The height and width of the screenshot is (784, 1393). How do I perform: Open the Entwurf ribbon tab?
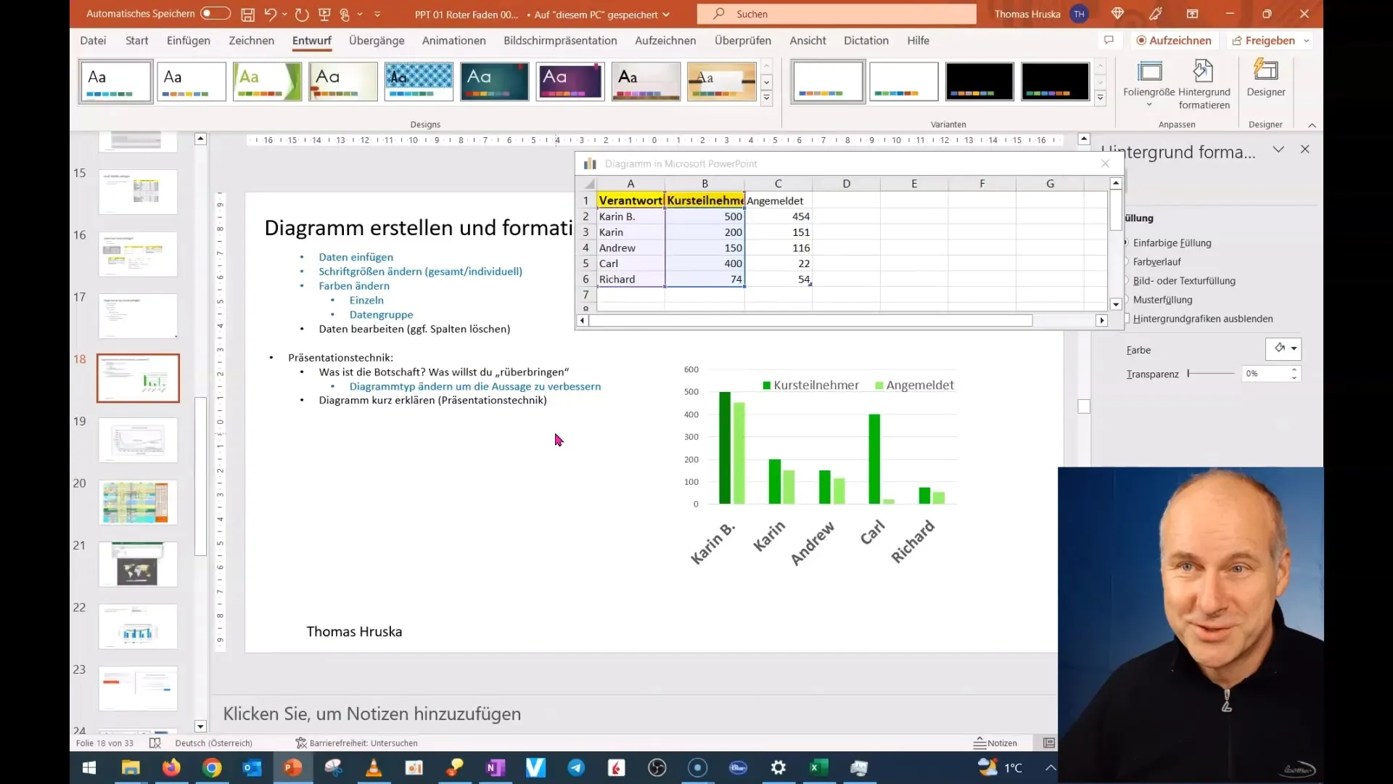311,40
